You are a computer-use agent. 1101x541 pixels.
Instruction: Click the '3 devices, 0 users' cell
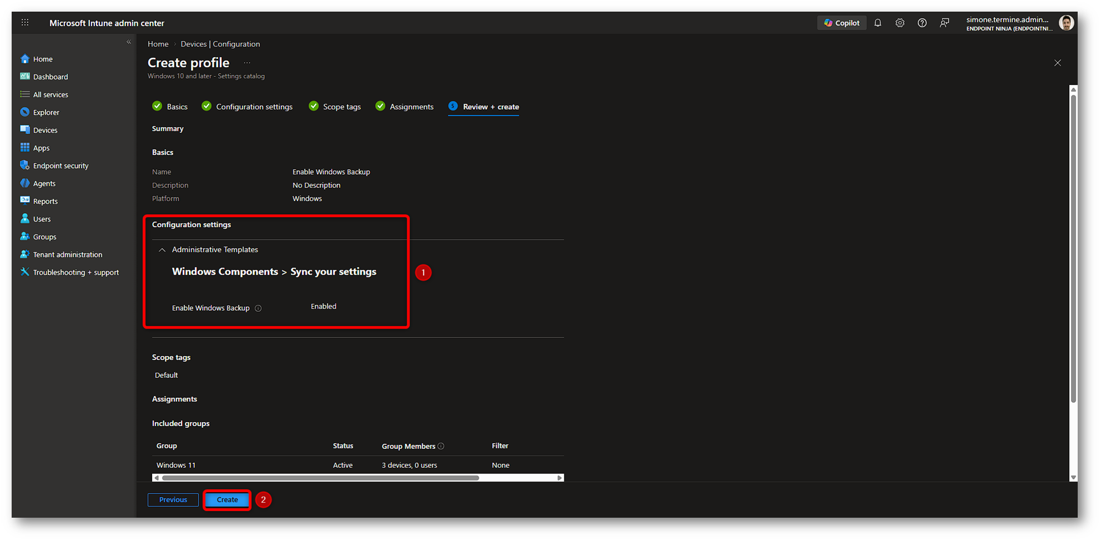coord(410,465)
